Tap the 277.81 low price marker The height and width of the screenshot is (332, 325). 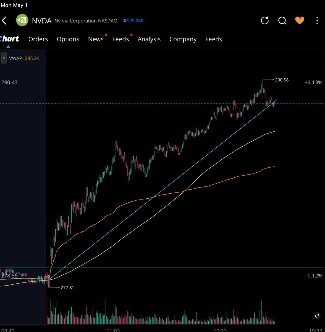pos(67,288)
